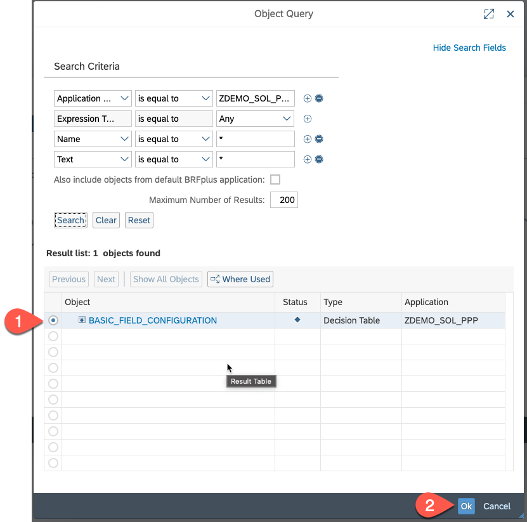This screenshot has height=522, width=527.
Task: Open the Text field dropdown
Action: 124,159
